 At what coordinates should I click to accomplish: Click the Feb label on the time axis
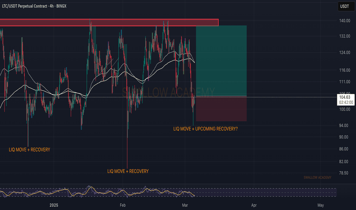coord(123,205)
